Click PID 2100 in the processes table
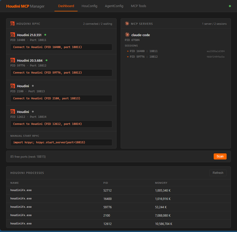The image size is (237, 232). pyautogui.click(x=106, y=216)
